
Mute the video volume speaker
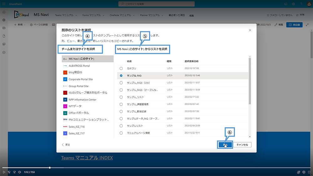tap(19, 172)
